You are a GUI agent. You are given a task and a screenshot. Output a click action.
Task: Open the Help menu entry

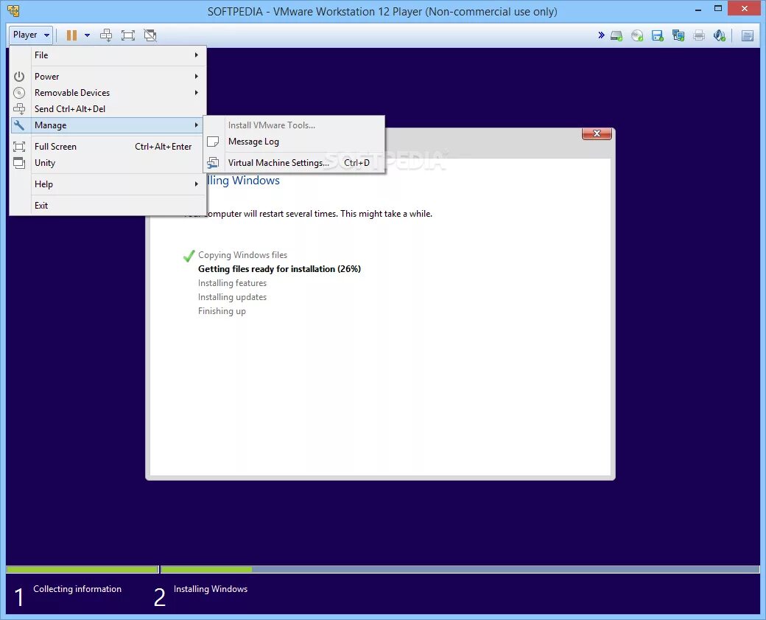pos(43,184)
